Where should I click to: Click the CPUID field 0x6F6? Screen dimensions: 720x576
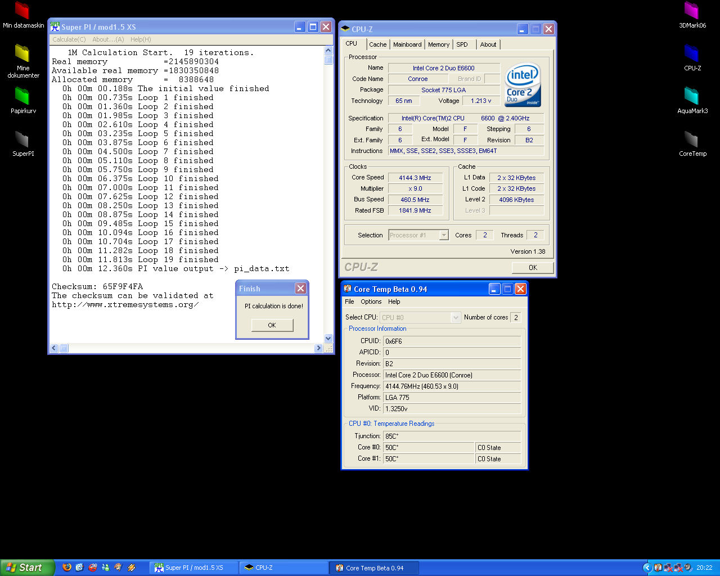(452, 341)
